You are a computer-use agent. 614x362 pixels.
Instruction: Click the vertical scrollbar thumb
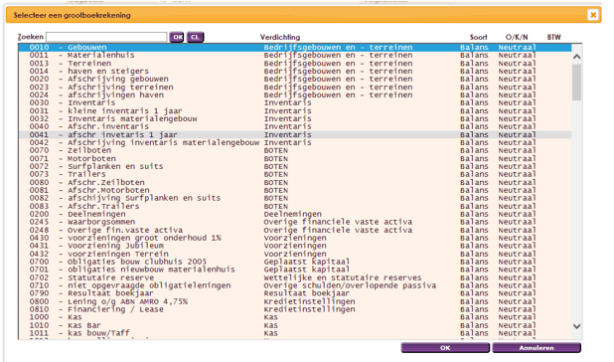click(577, 83)
